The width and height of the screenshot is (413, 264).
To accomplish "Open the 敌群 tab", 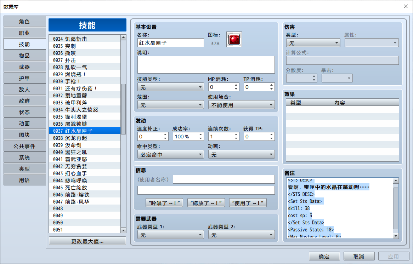I will pos(24,101).
